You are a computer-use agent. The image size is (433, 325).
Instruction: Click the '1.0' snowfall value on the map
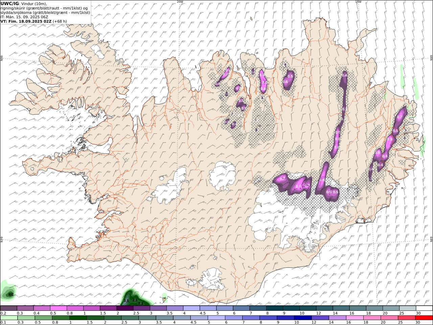click(265, 82)
